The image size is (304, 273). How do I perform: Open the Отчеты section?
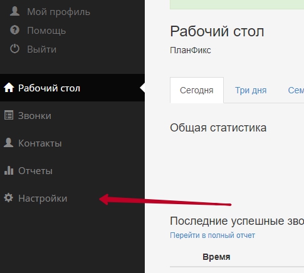click(35, 171)
